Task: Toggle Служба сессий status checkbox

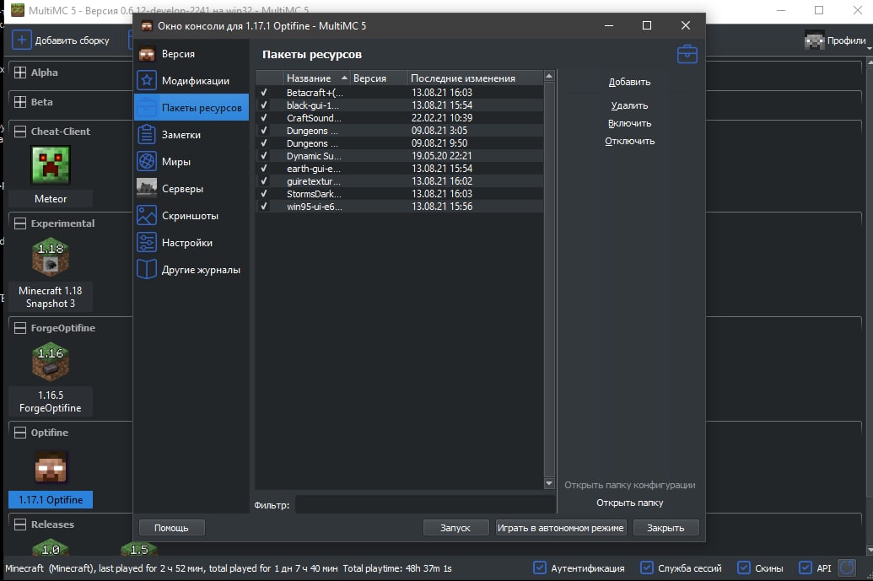Action: click(x=646, y=568)
